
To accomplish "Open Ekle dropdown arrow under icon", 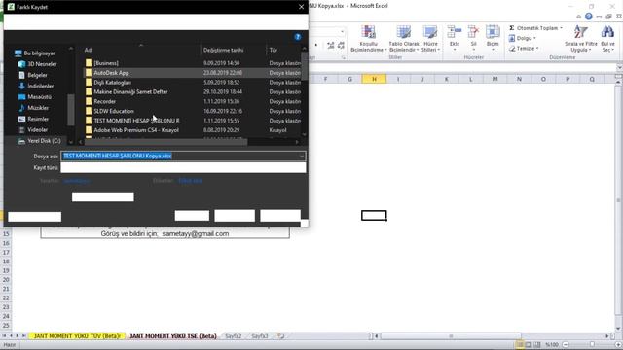I will (x=455, y=50).
